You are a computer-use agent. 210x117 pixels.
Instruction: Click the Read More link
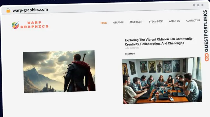coord(130,54)
